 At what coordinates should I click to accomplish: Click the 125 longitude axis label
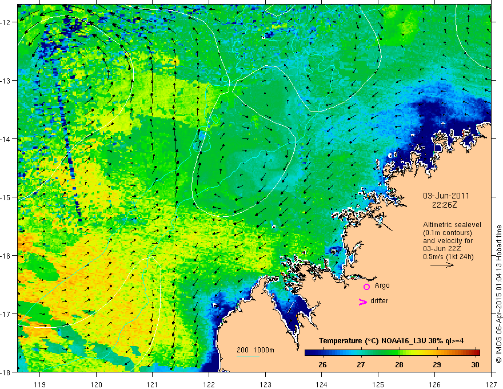coord(378,384)
